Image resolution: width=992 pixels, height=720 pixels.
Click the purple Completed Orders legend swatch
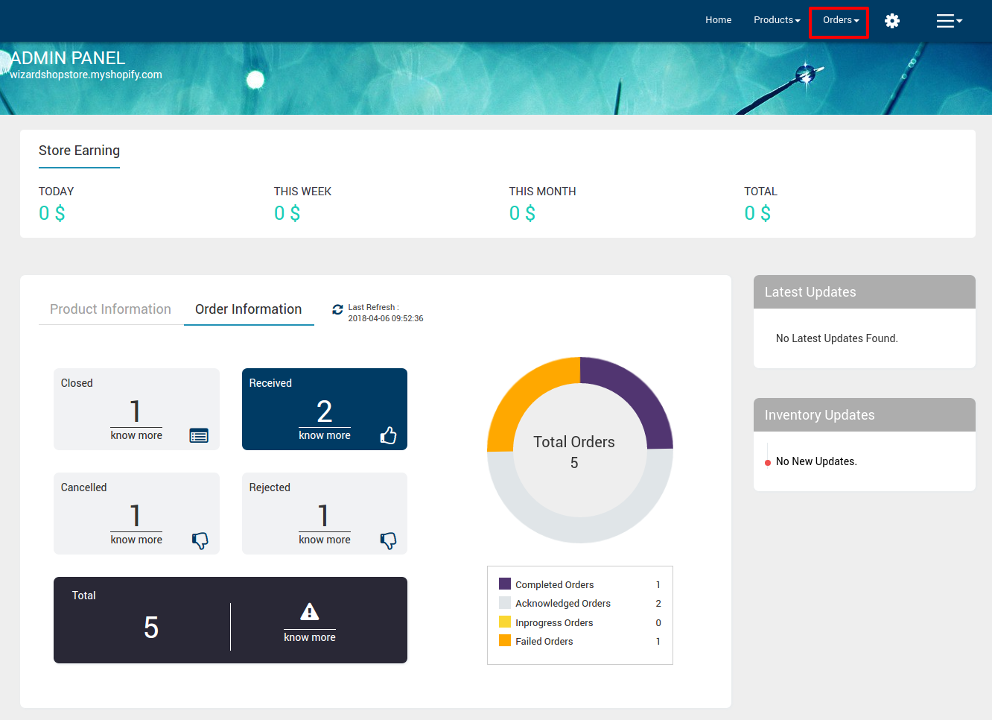coord(505,584)
